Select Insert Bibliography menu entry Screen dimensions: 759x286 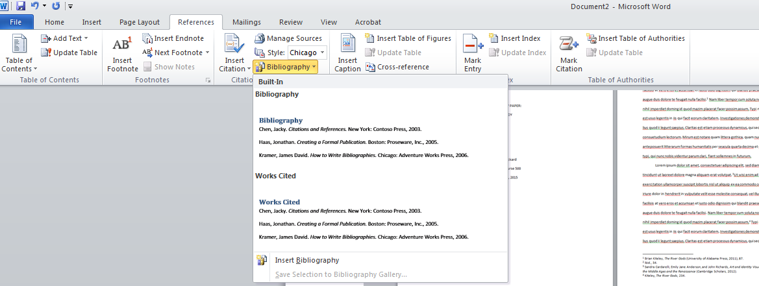coord(380,260)
